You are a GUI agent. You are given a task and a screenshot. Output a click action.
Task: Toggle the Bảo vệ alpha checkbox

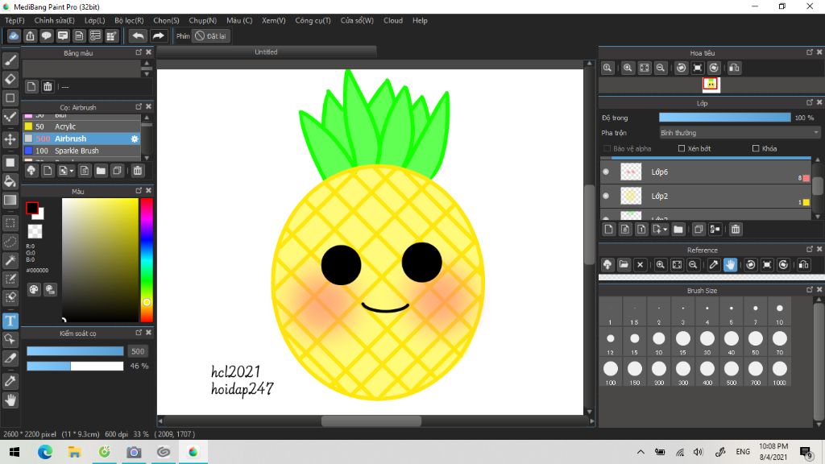pos(607,149)
